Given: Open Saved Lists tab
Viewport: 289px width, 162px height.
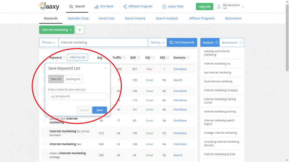Looking at the screenshot, I should [107, 18].
